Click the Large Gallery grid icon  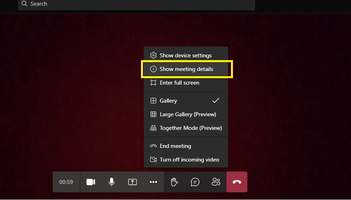tap(153, 114)
